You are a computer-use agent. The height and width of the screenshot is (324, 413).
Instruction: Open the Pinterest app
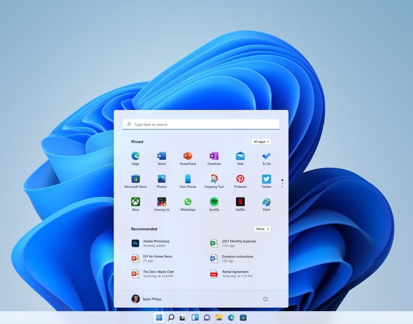(x=240, y=181)
